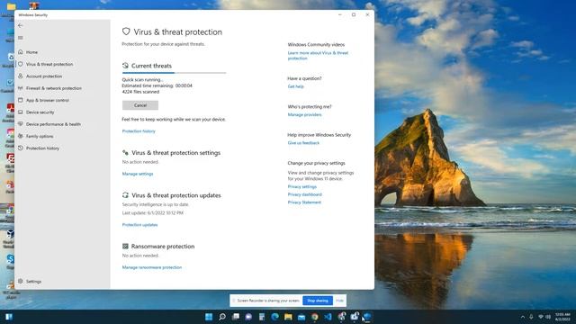
Task: Open Mail app from taskbar
Action: pyautogui.click(x=301, y=317)
